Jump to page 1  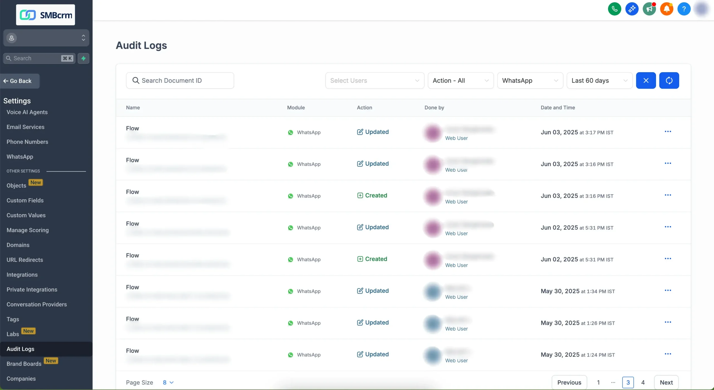pos(598,382)
